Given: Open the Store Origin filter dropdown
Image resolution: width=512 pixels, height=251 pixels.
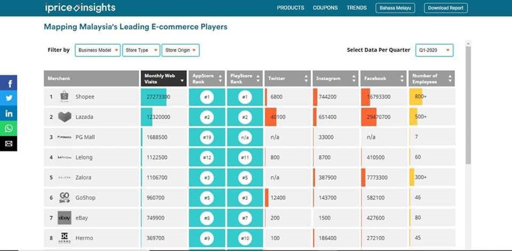Looking at the screenshot, I should 180,50.
